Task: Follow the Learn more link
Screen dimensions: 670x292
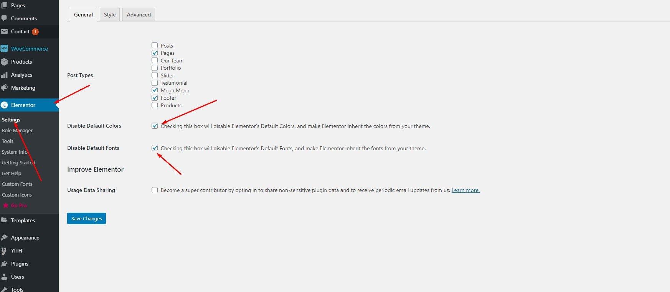Action: (x=465, y=190)
